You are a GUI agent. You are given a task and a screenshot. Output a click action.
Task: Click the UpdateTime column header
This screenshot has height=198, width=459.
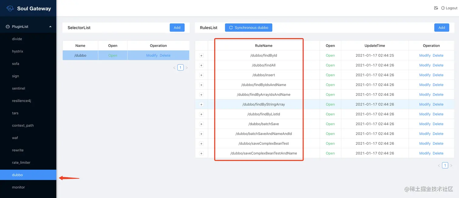[375, 46]
